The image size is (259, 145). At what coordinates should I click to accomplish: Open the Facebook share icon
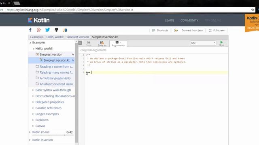30,30
